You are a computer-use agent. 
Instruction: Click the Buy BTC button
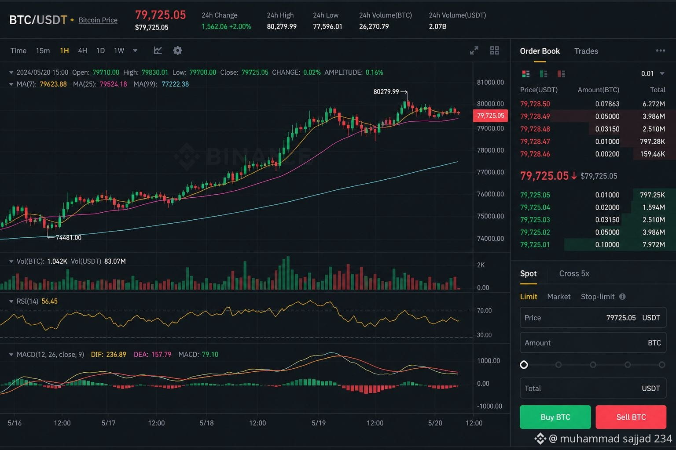coord(555,417)
